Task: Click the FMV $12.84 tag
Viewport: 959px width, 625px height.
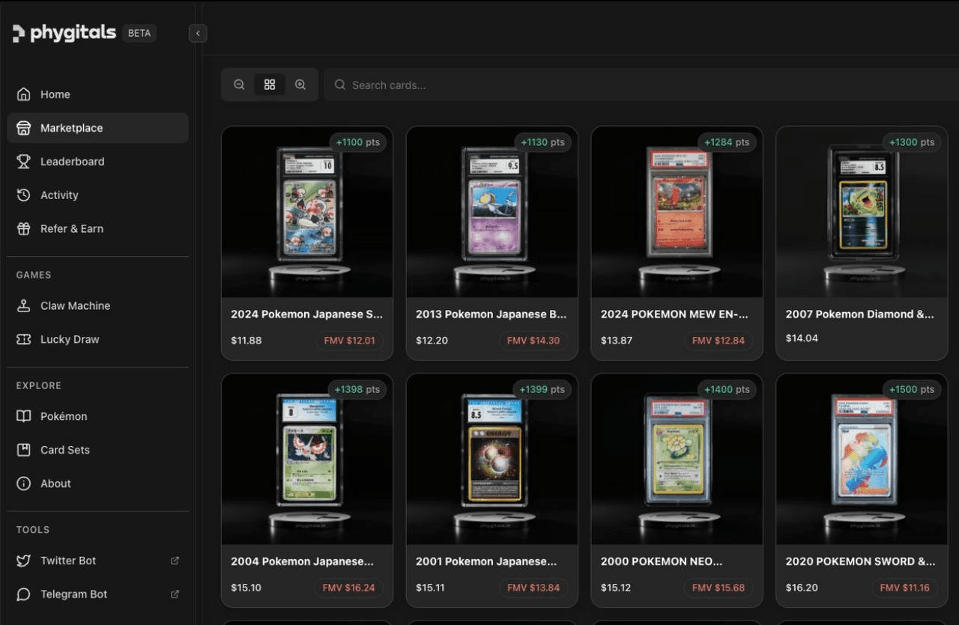Action: (719, 341)
